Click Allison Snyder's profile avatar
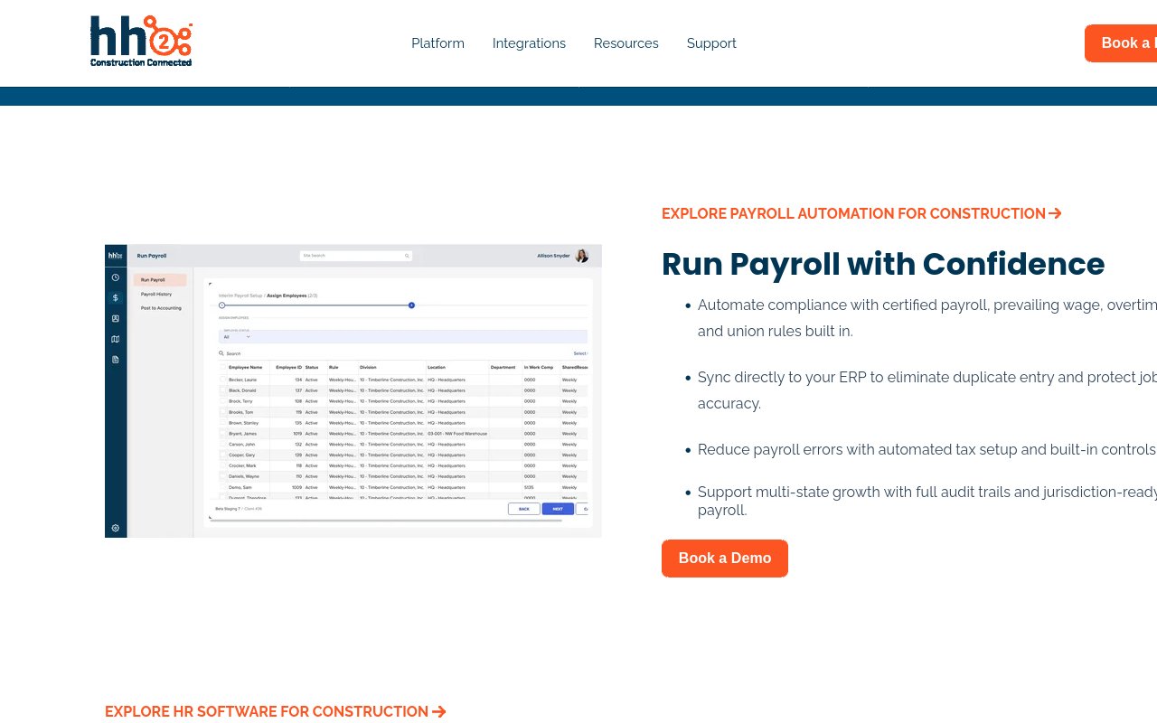The image size is (1157, 723). (581, 256)
